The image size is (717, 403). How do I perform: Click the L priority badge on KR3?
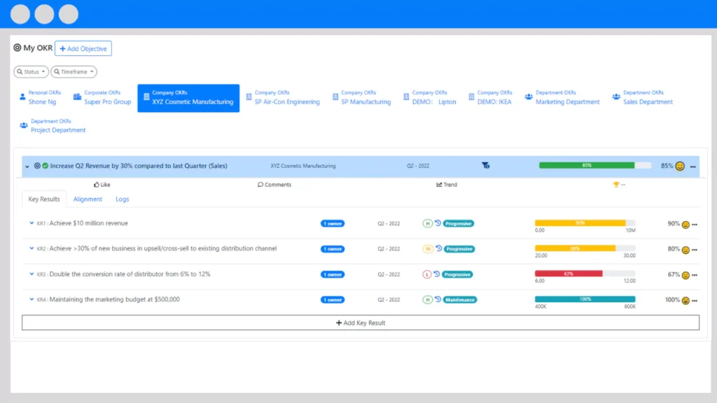click(x=427, y=275)
